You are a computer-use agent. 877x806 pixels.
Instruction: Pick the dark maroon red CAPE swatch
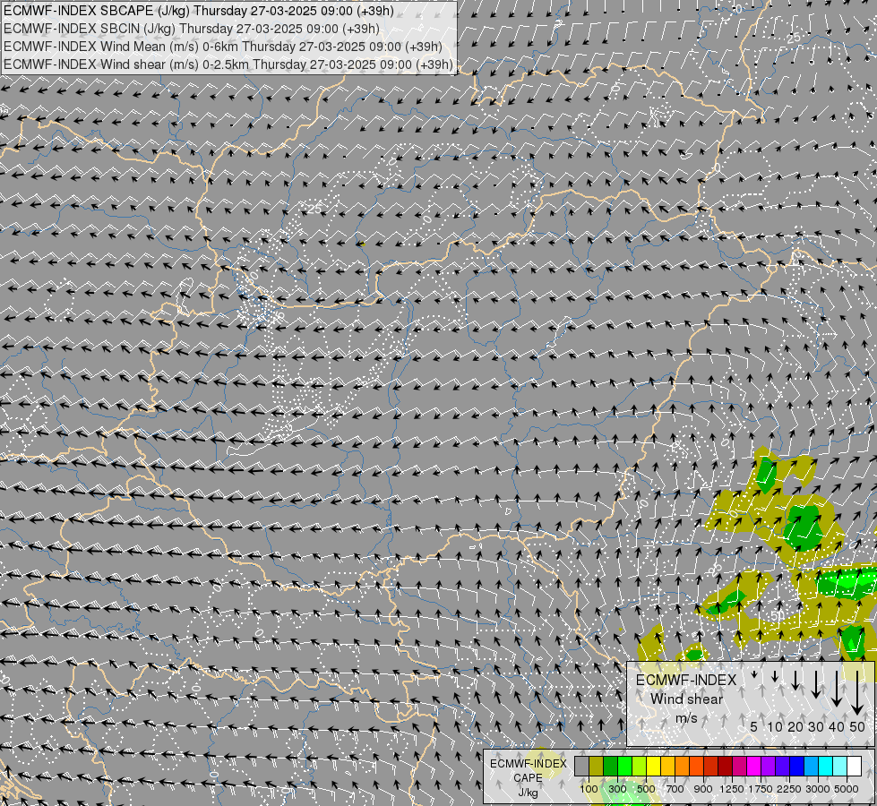tap(726, 766)
